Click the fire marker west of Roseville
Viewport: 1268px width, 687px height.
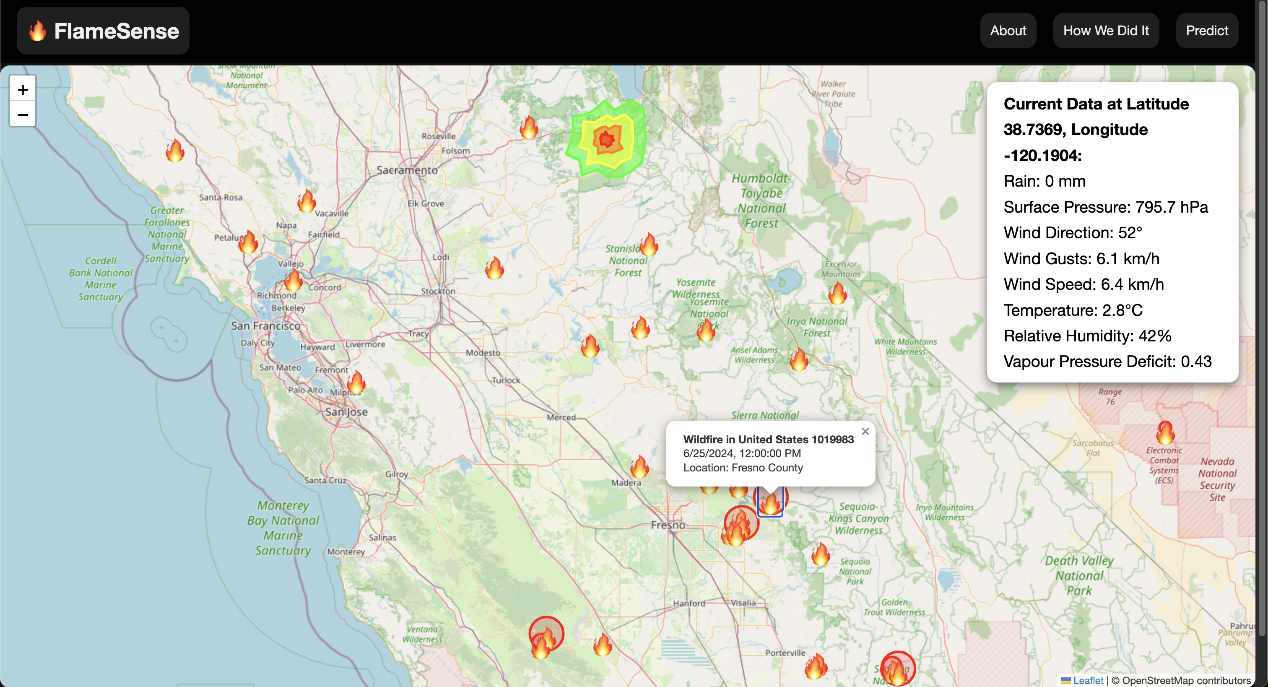[529, 127]
